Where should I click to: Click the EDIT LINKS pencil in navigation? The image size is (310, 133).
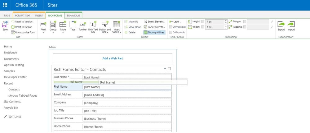[6, 117]
